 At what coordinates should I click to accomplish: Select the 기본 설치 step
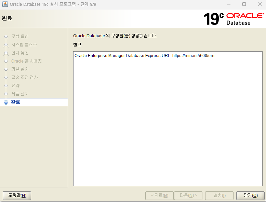pyautogui.click(x=20, y=69)
